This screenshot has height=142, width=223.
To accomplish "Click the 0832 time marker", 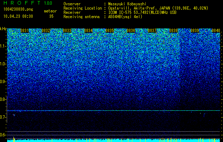I will (46, 31).
